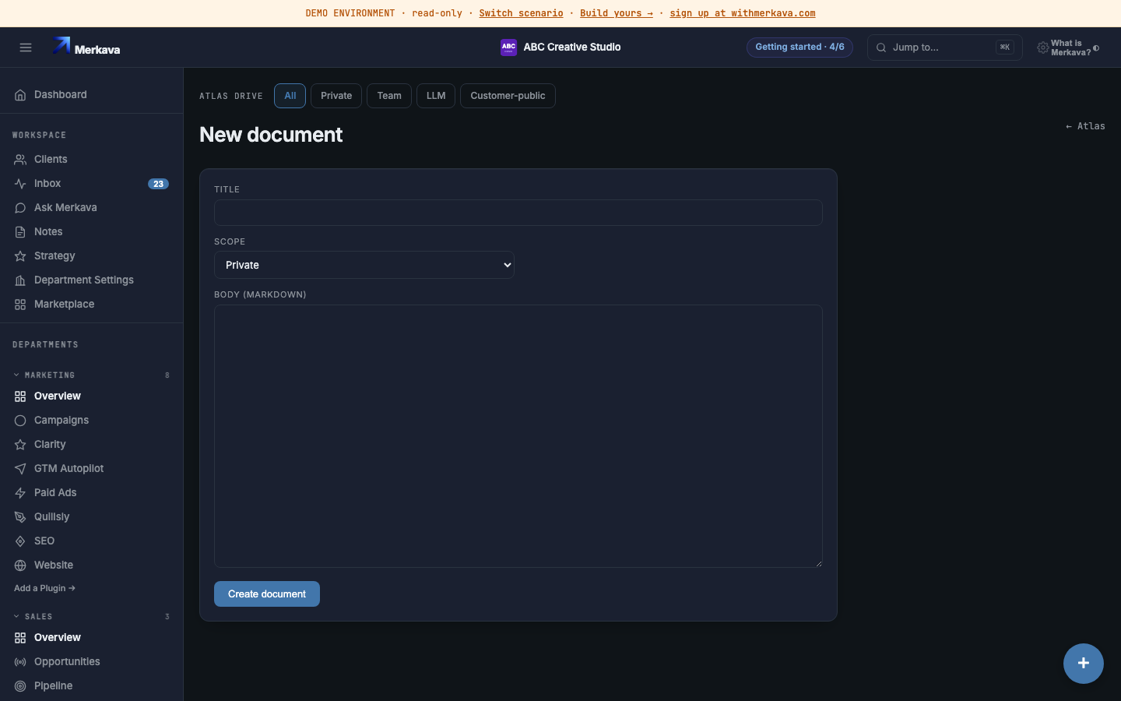Click the Switch scenario link

[x=521, y=13]
